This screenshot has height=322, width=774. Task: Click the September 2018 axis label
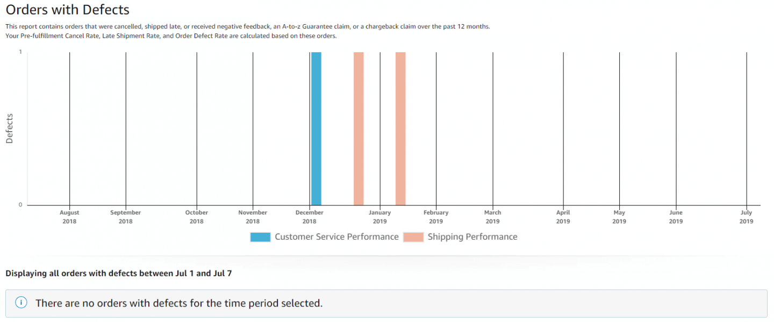(x=126, y=217)
